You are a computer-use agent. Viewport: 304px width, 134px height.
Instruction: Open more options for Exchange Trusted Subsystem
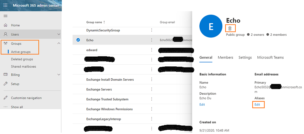click(152, 99)
